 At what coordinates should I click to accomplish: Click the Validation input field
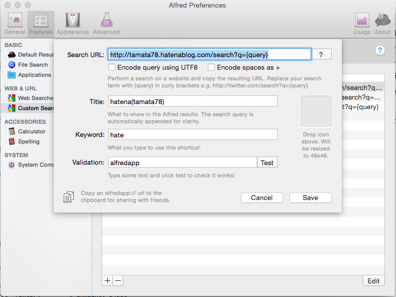[x=183, y=162]
